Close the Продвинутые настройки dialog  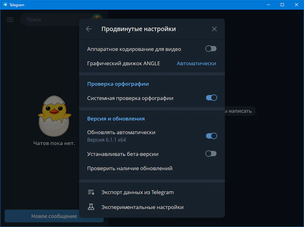[x=214, y=29]
